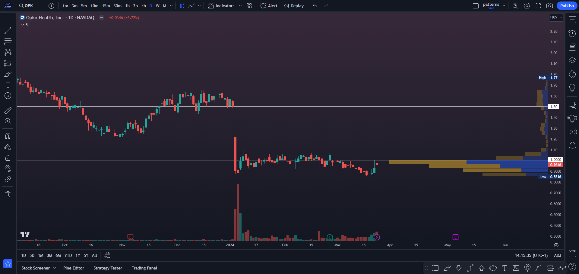Click the purple E earnings marker in May
The height and width of the screenshot is (274, 579).
click(455, 237)
